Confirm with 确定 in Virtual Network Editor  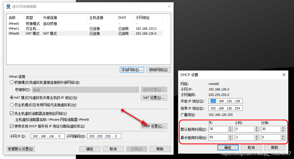pos(90,149)
